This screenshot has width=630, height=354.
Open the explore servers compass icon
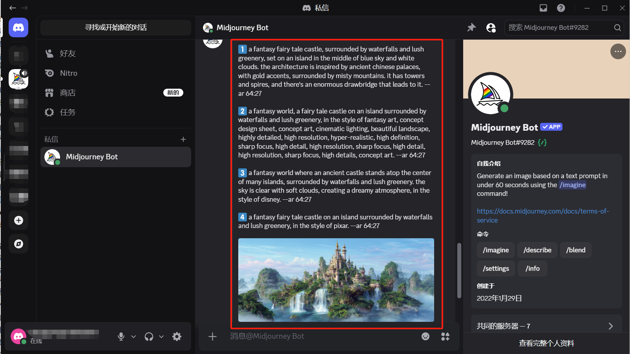click(x=18, y=244)
